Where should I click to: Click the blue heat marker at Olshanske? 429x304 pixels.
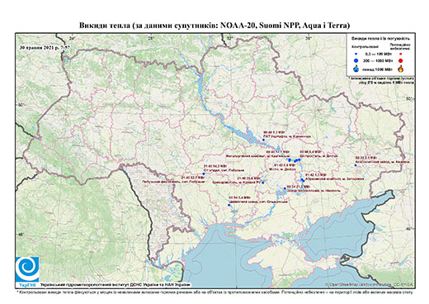(229, 205)
